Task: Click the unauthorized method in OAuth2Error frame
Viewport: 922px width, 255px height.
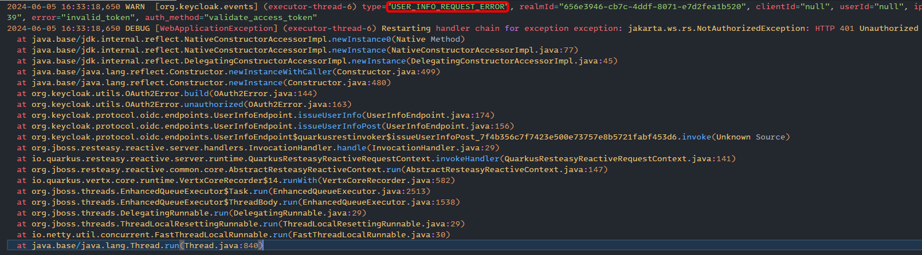Action: (x=214, y=105)
